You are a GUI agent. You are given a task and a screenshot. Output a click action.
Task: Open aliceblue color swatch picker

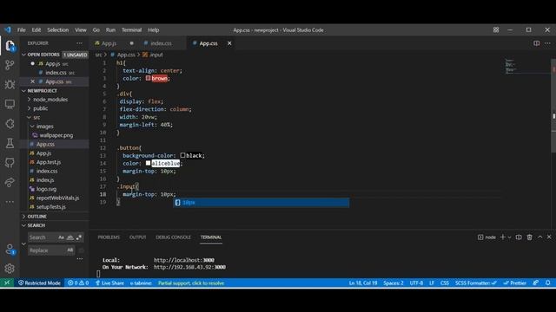point(148,163)
